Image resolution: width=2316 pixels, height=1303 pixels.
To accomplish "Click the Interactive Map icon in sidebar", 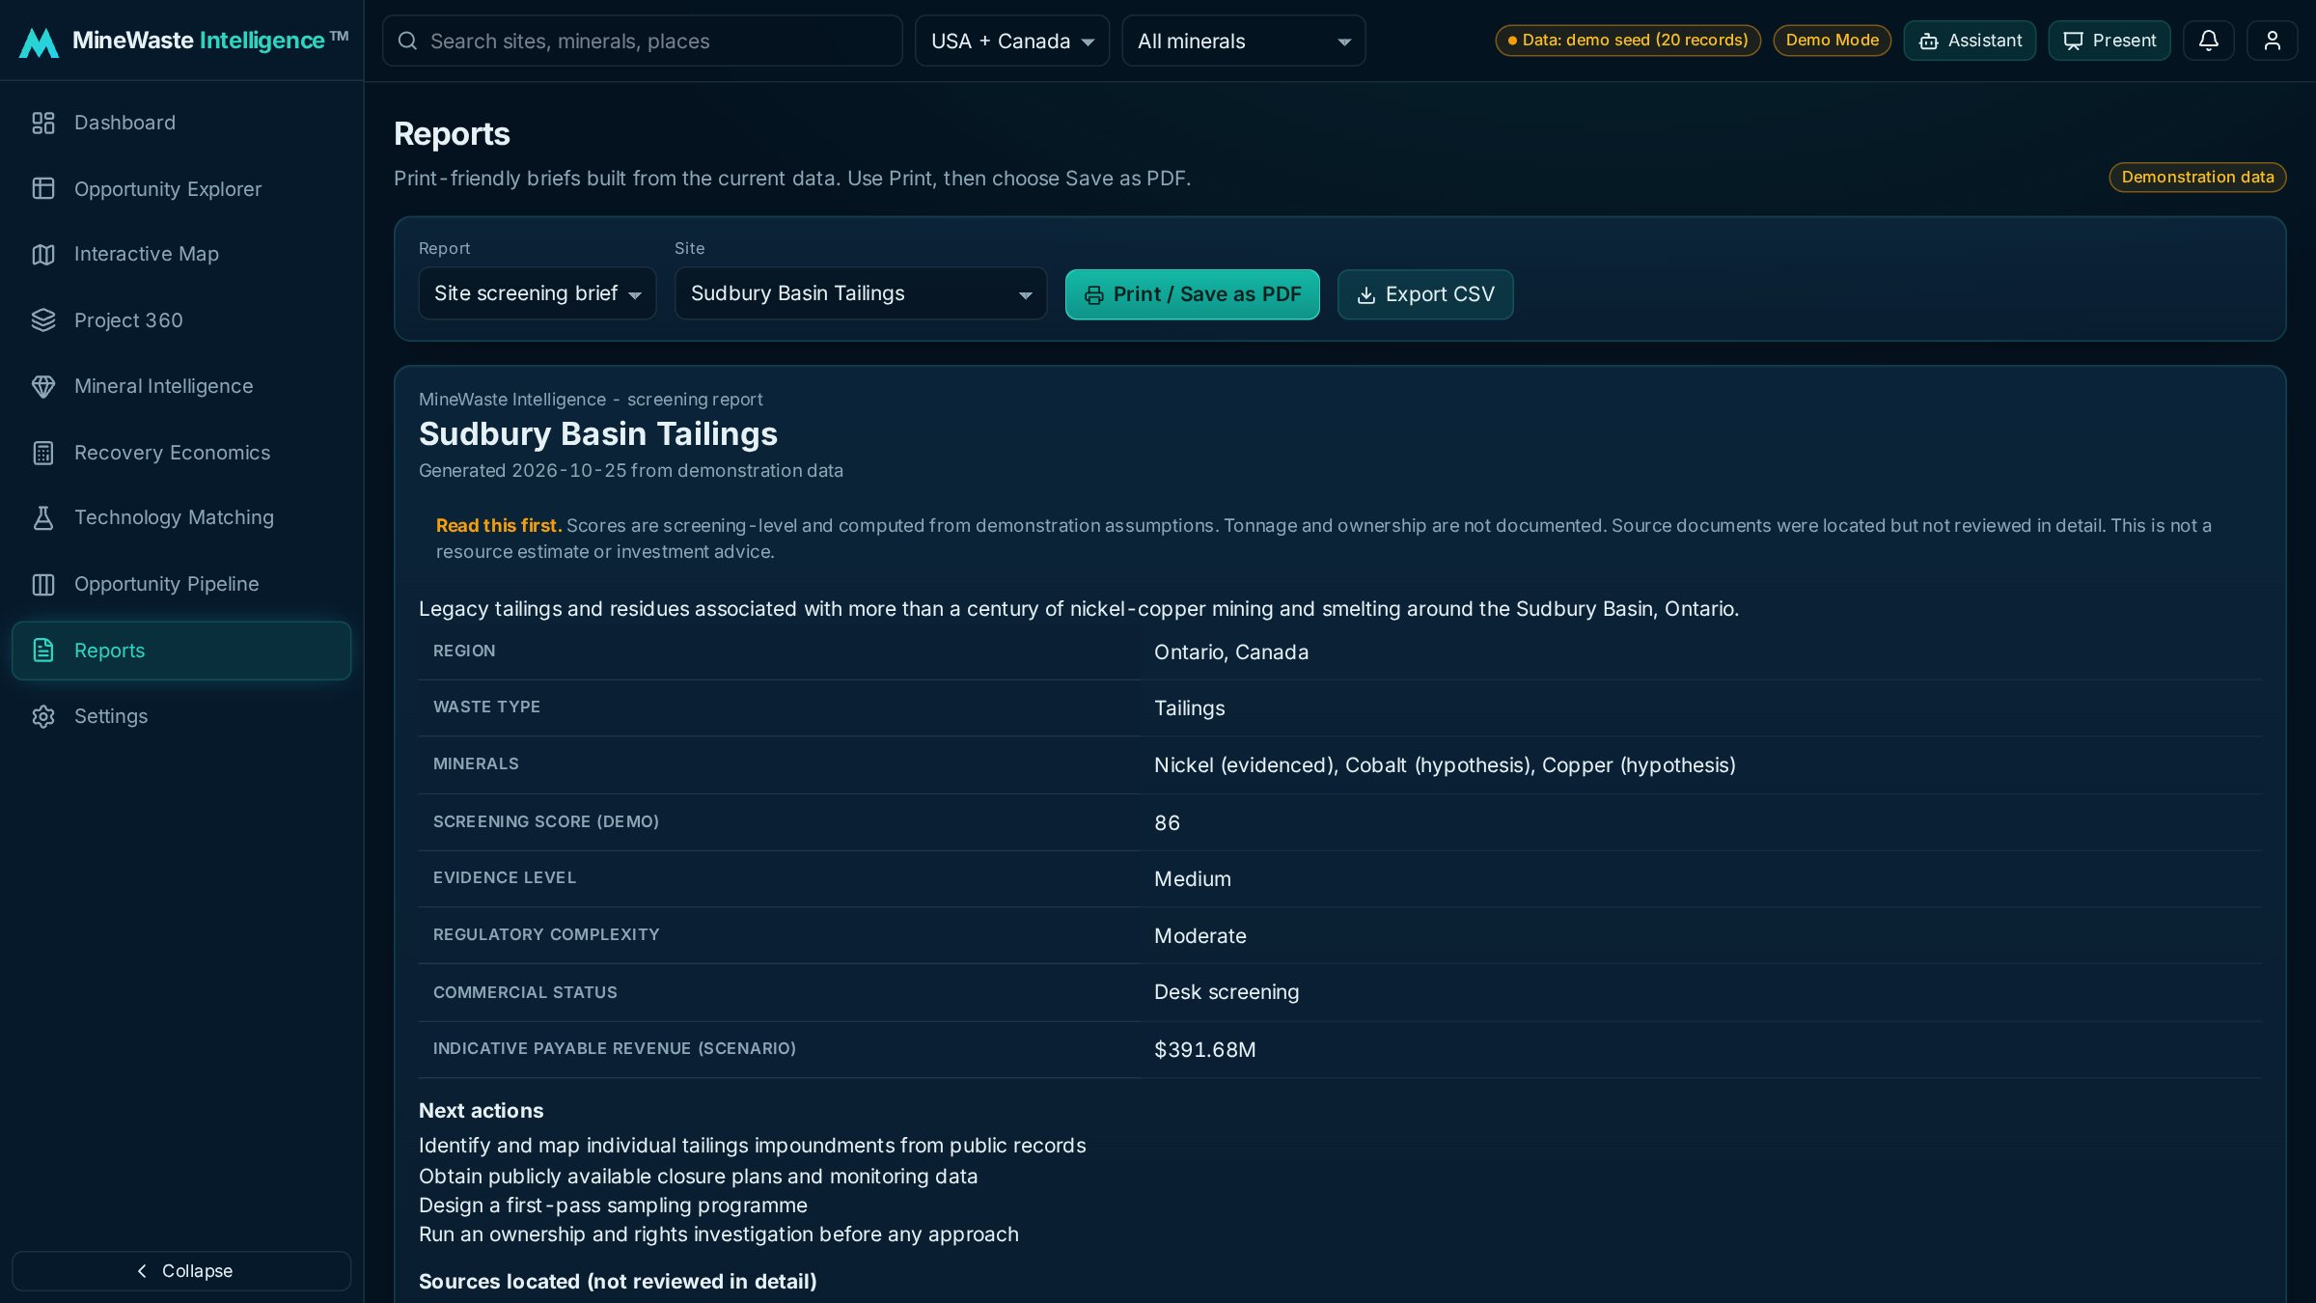I will (x=43, y=254).
